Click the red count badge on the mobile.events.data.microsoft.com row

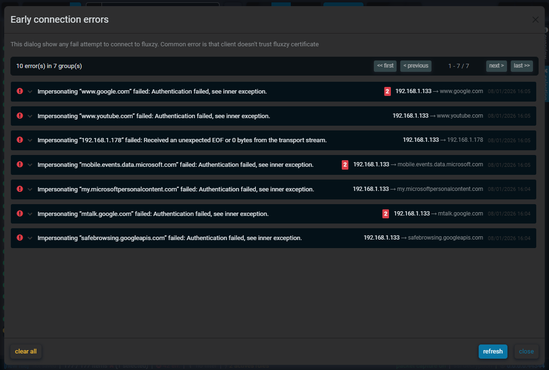coord(345,164)
